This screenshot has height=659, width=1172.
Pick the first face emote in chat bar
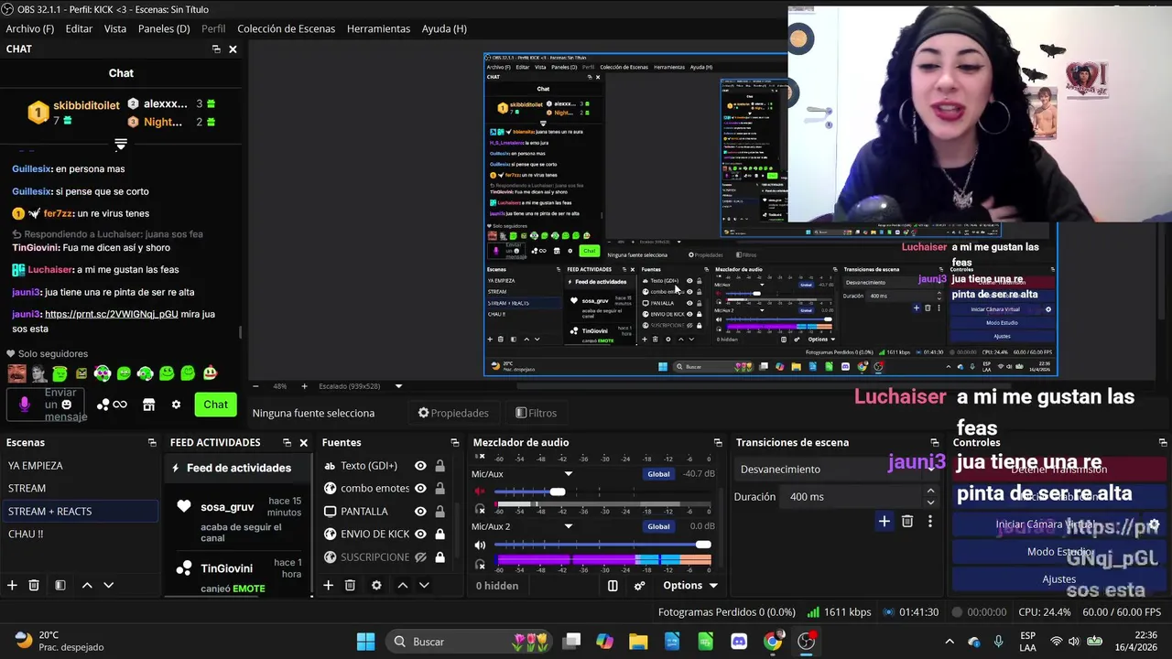[16, 373]
